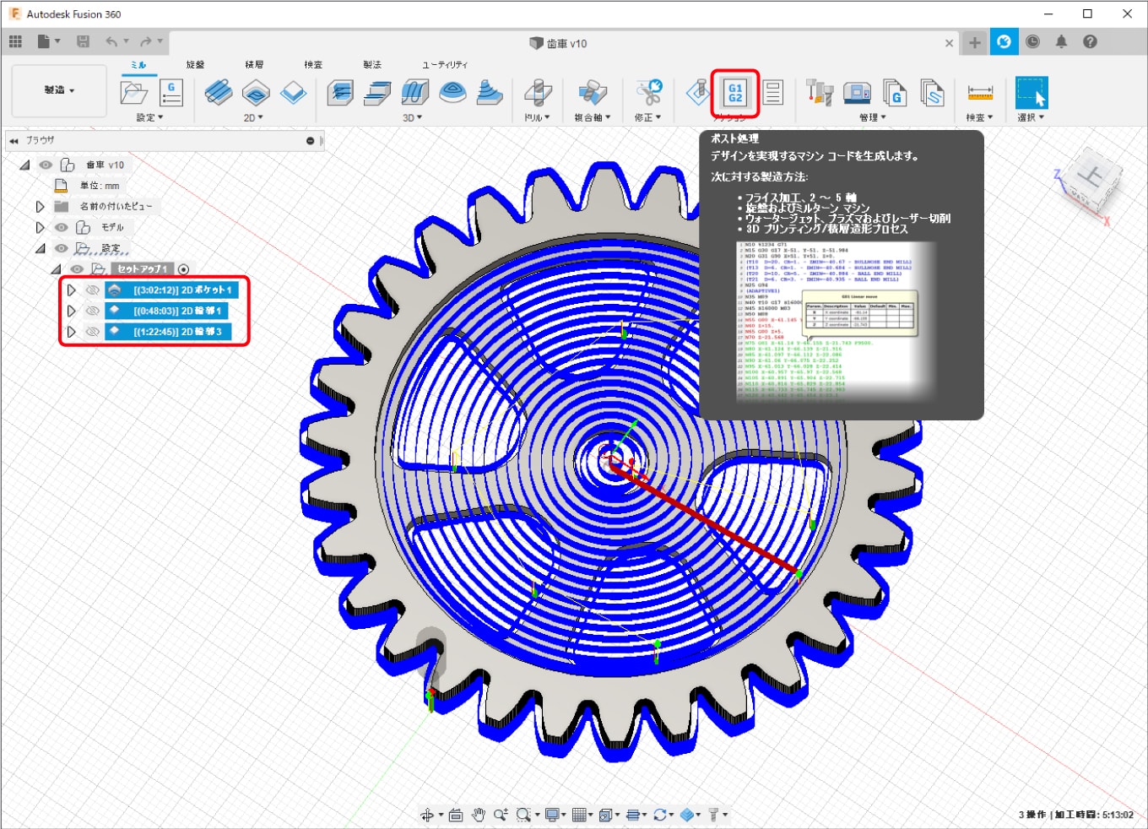Click the 2D pocket toolbar icon

click(x=256, y=92)
